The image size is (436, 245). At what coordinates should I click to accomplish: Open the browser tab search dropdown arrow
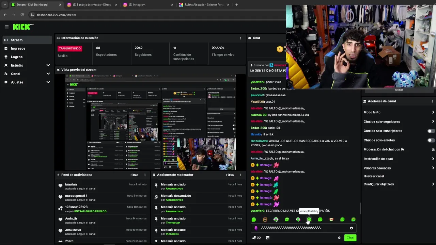coord(4,5)
